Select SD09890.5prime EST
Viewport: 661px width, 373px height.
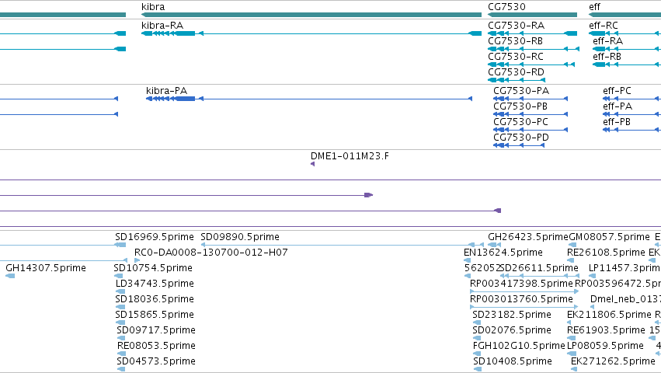pyautogui.click(x=342, y=245)
